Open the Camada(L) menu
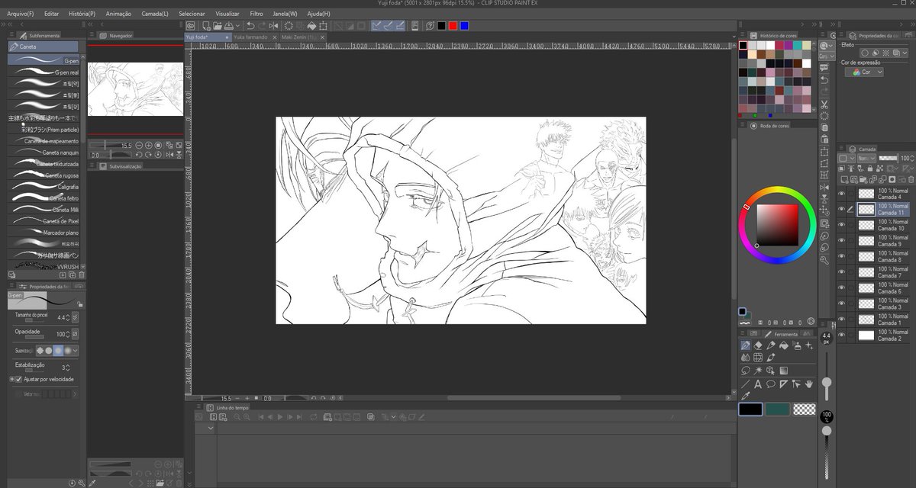Image resolution: width=916 pixels, height=488 pixels. pyautogui.click(x=155, y=14)
